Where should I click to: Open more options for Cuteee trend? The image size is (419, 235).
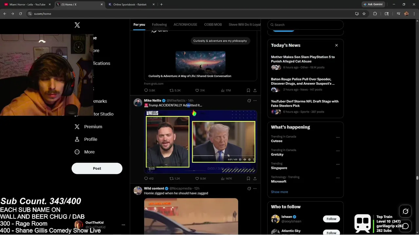338,137
